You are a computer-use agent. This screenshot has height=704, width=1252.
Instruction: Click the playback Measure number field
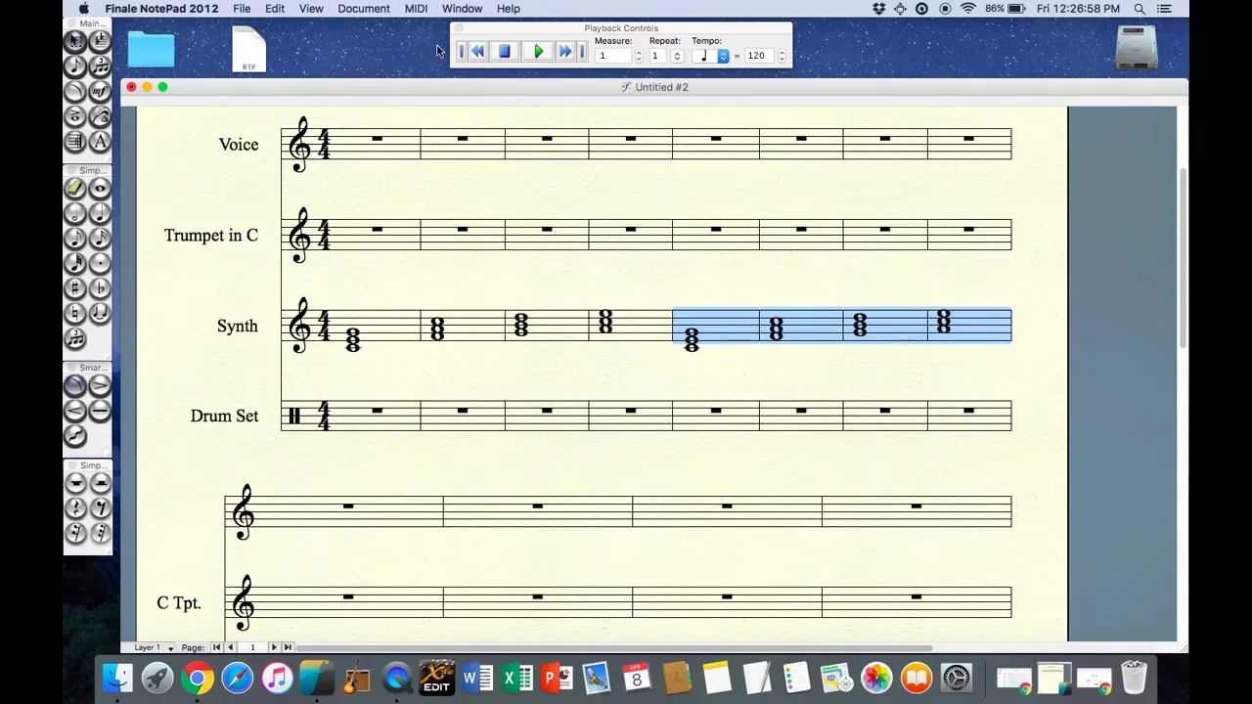(x=613, y=56)
